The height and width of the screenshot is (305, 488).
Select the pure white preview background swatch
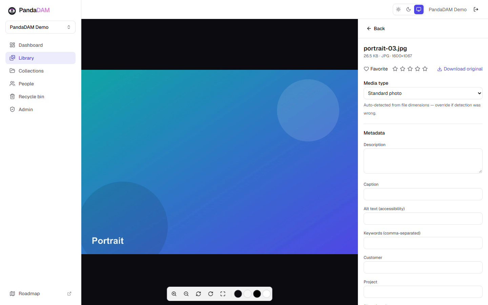point(267,294)
